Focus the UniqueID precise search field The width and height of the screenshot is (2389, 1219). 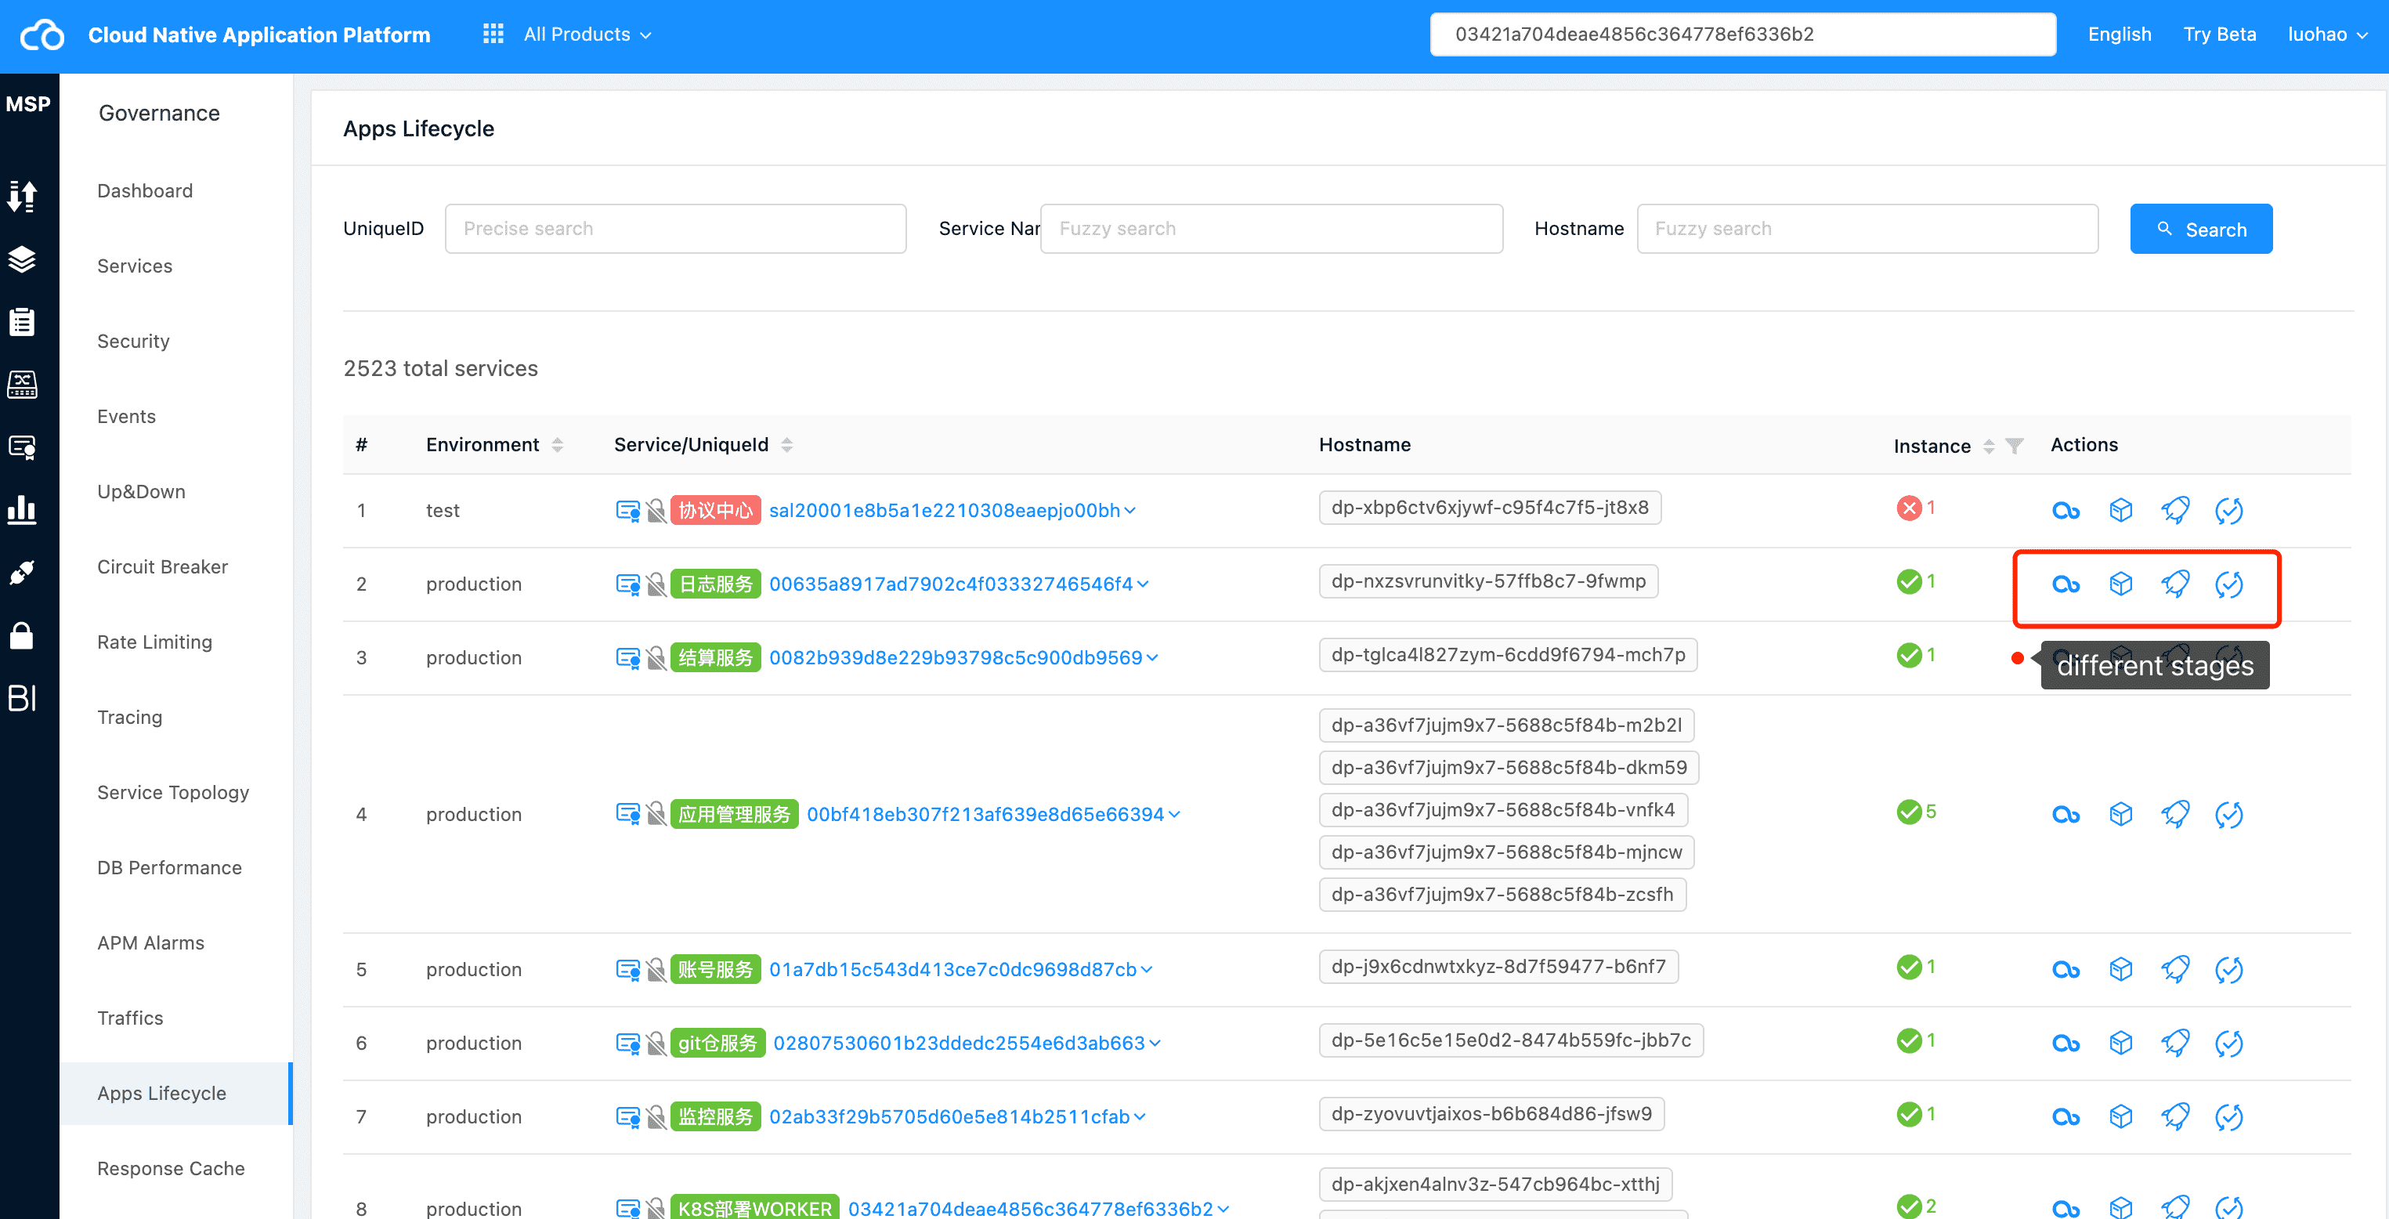click(675, 228)
